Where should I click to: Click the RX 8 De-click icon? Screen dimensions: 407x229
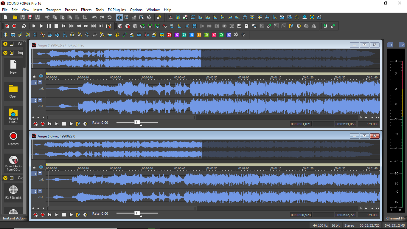(x=13, y=190)
